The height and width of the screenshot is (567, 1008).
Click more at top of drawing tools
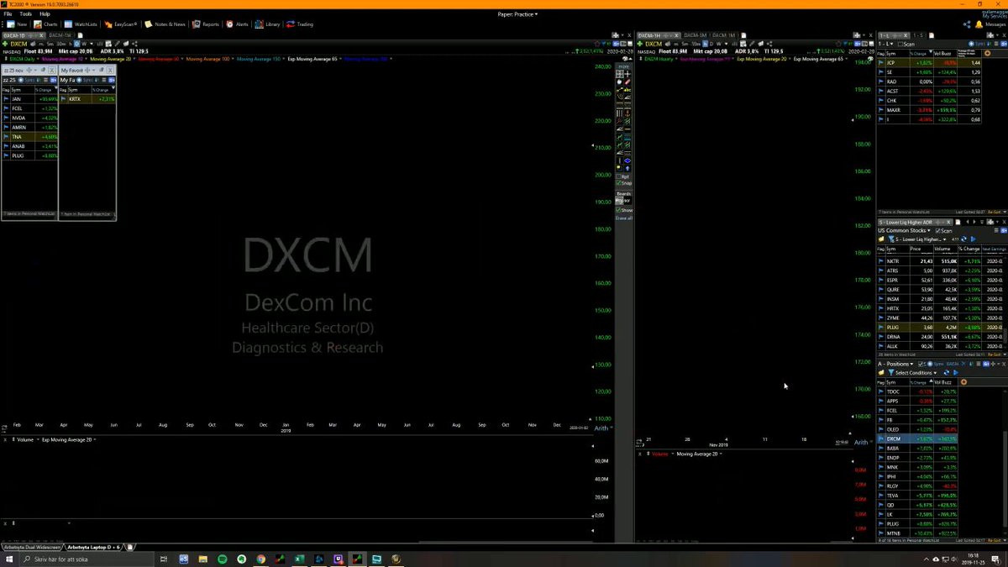[623, 66]
